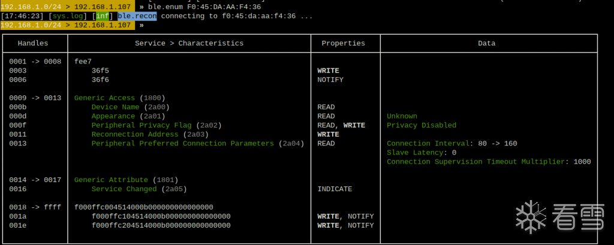Click the Properties column header
The height and width of the screenshot is (245, 614).
pos(343,43)
